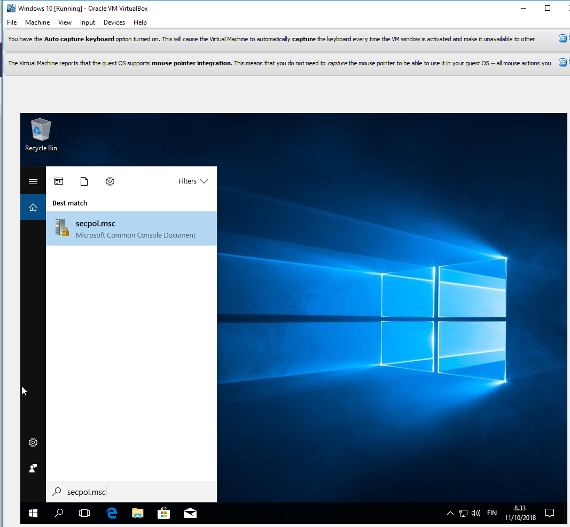
Task: Open the secpol.msc best match result
Action: coord(131,228)
